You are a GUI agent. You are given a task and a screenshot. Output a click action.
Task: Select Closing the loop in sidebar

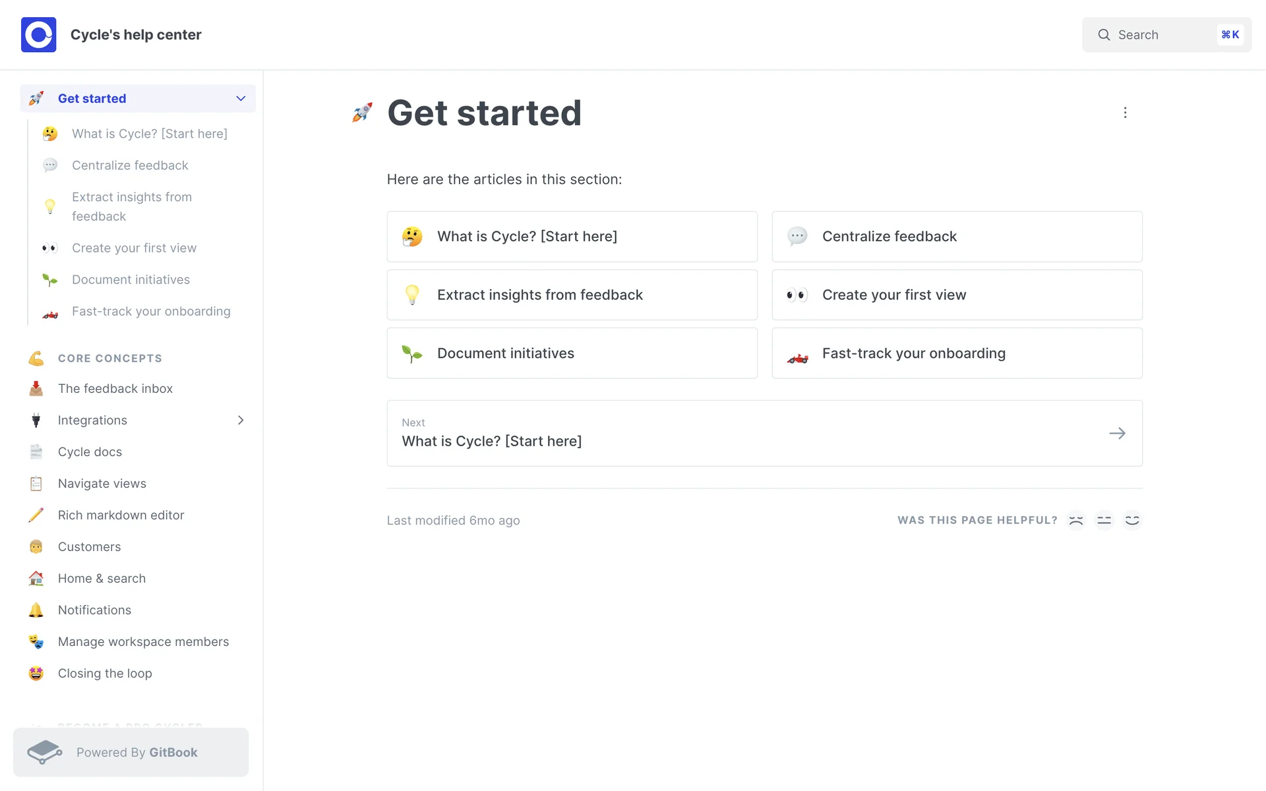point(105,673)
